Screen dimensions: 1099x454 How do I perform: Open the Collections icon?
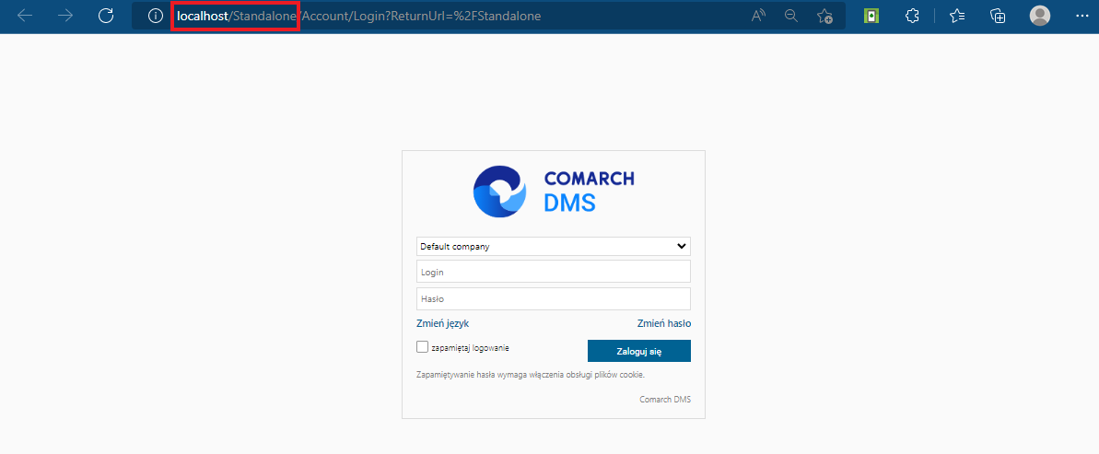998,16
